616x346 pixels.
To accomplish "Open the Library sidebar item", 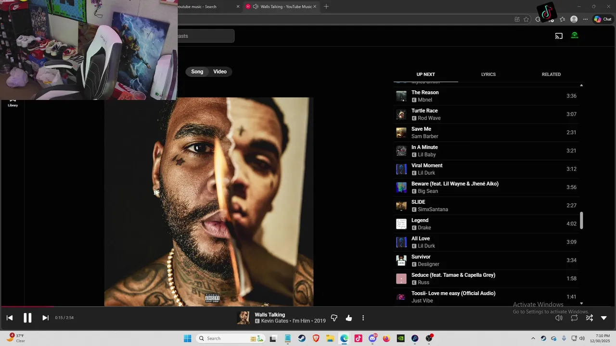I will (13, 102).
